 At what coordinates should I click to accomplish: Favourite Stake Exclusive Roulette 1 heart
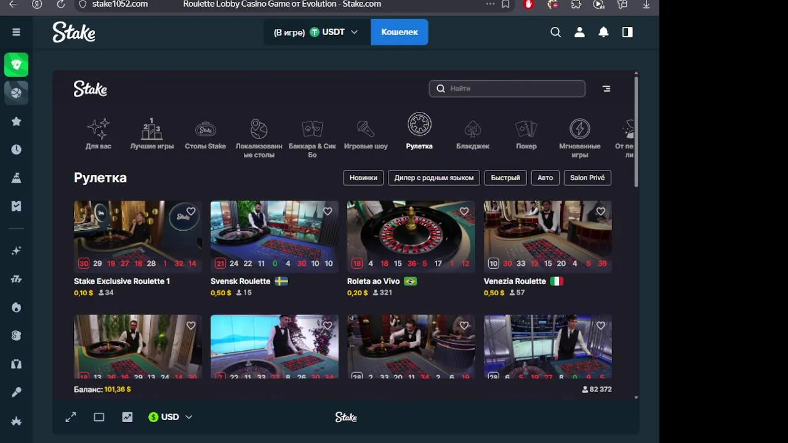pos(191,212)
